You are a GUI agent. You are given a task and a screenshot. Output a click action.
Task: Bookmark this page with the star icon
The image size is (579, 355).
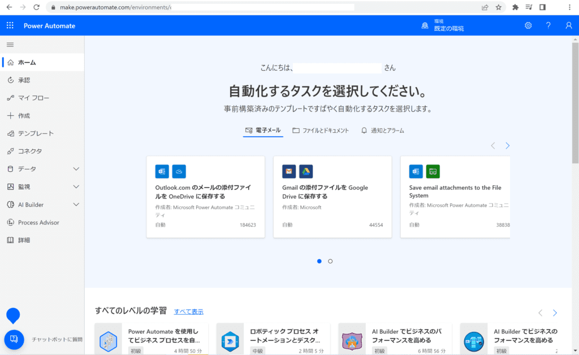click(x=499, y=7)
